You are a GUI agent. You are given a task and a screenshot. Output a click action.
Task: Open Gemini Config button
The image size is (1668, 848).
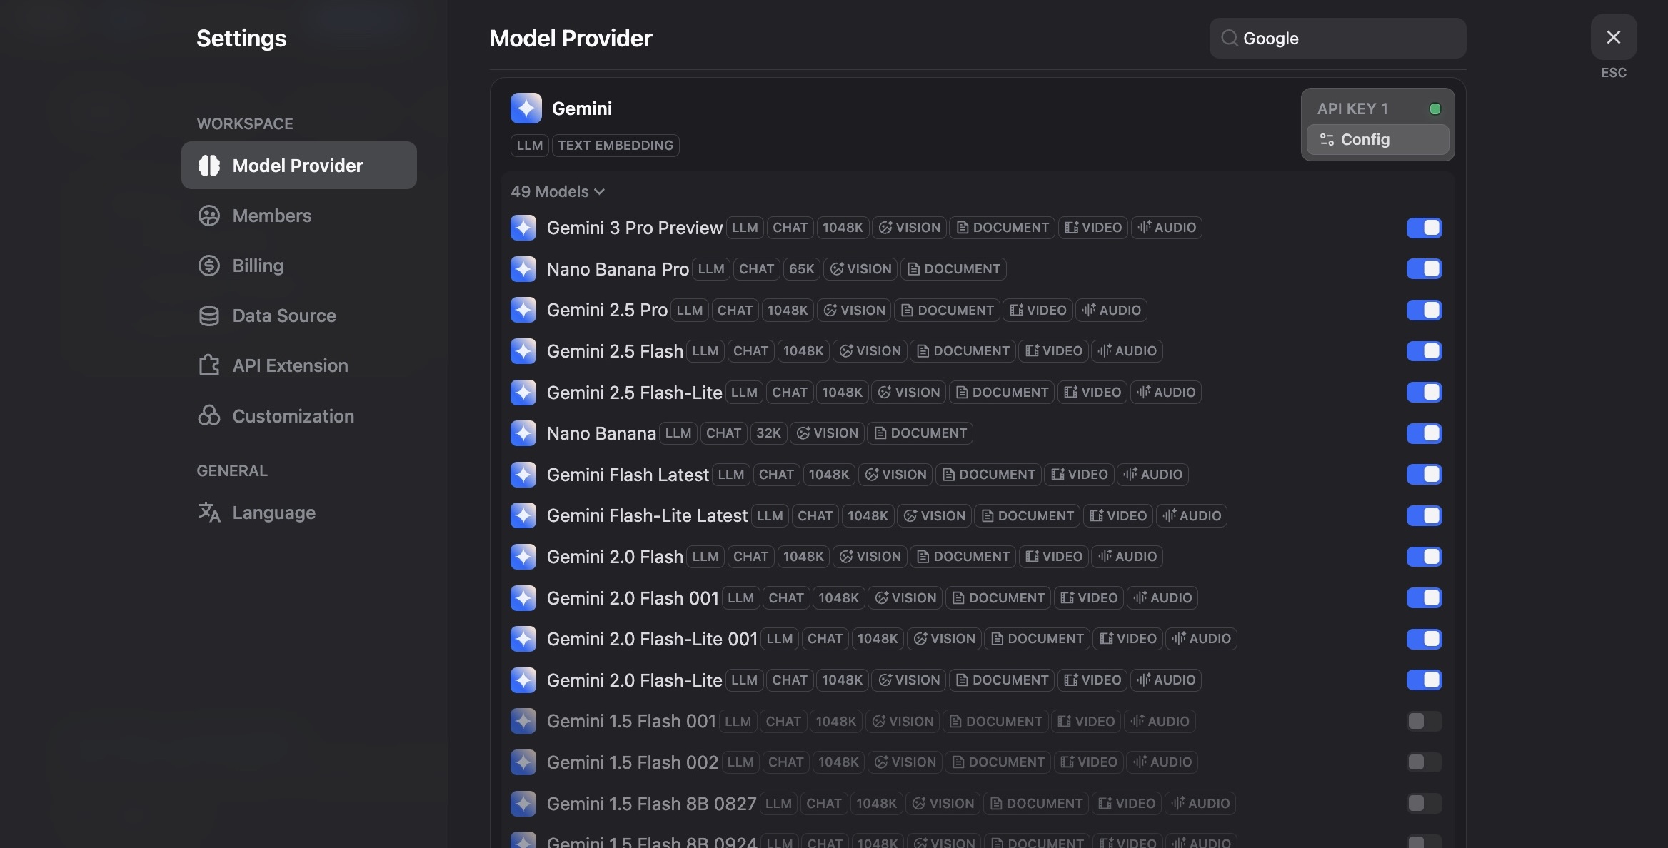[x=1377, y=140]
